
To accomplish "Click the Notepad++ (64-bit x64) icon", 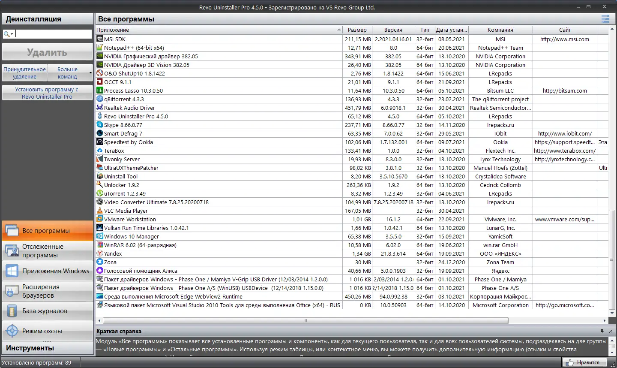I will (x=100, y=48).
